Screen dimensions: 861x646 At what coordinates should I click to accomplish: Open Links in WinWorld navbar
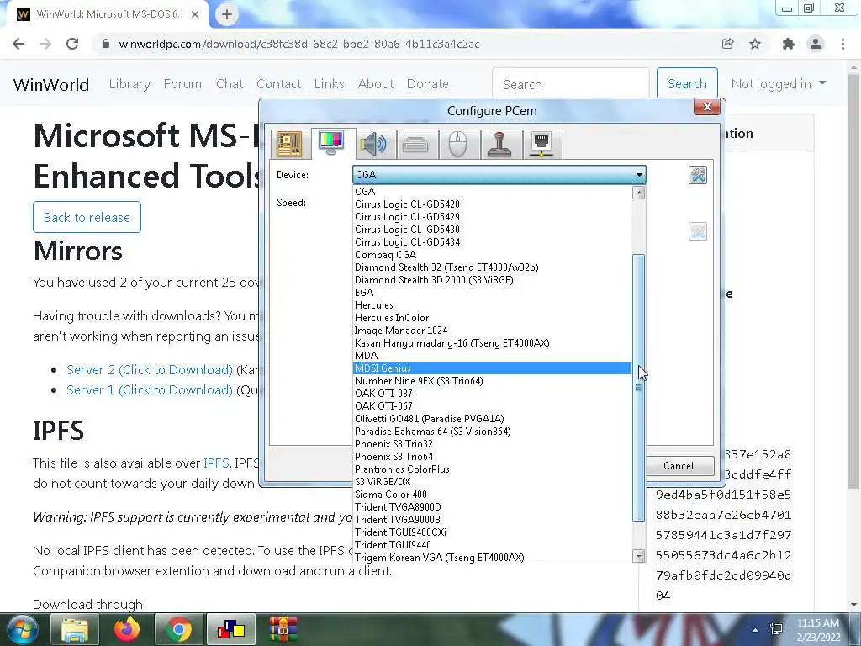(x=330, y=84)
